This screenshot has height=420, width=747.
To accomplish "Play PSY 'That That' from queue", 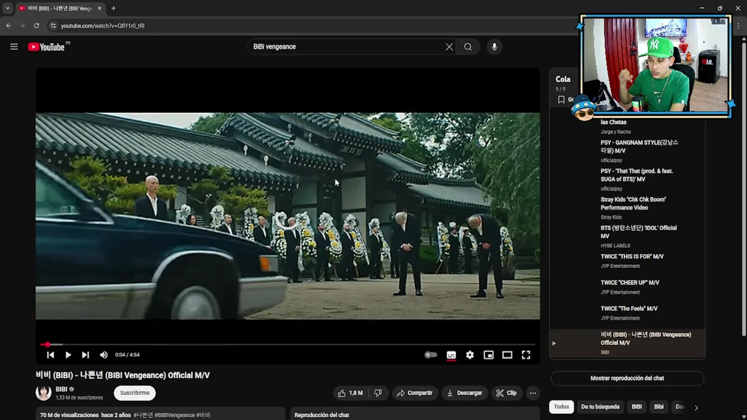I will coord(627,179).
